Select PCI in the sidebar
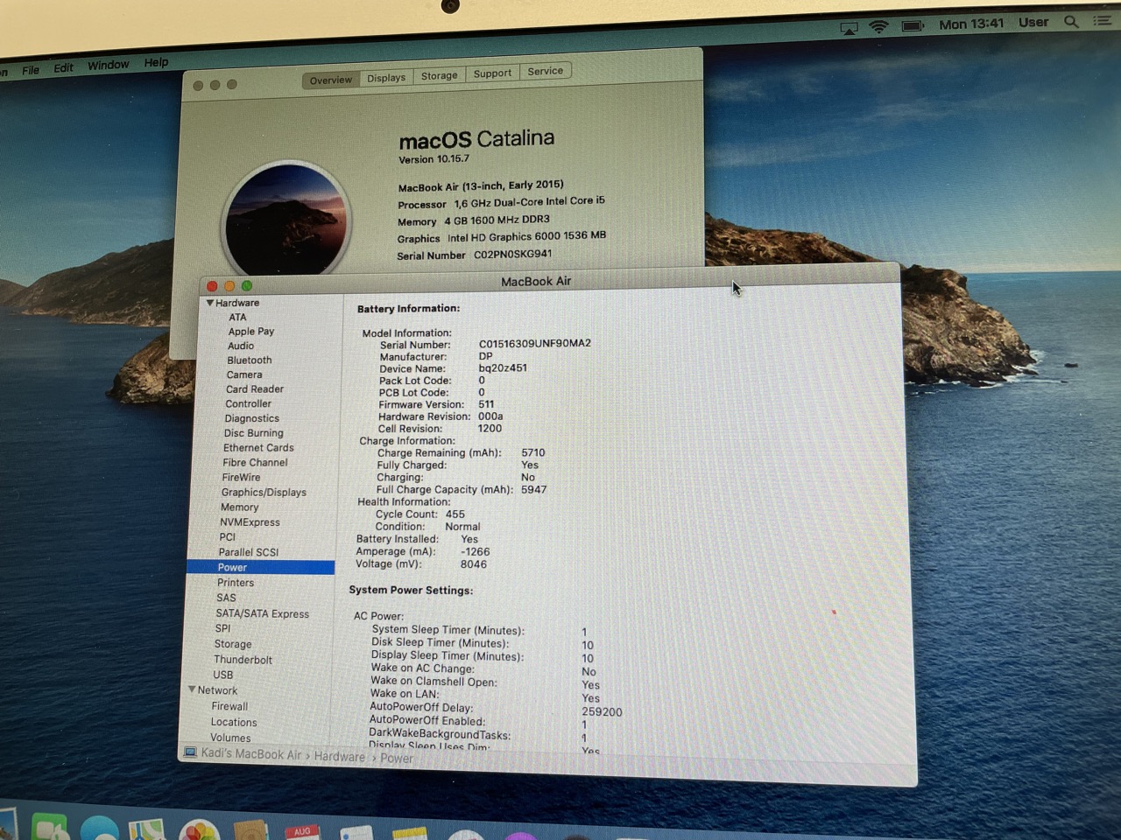Image resolution: width=1121 pixels, height=840 pixels. pyautogui.click(x=227, y=537)
